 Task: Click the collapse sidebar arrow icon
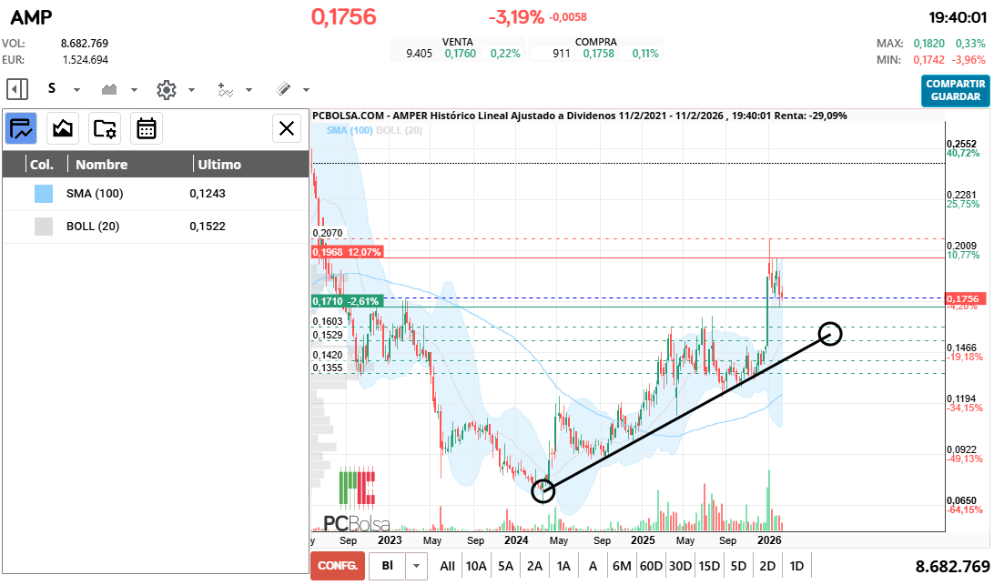[15, 89]
